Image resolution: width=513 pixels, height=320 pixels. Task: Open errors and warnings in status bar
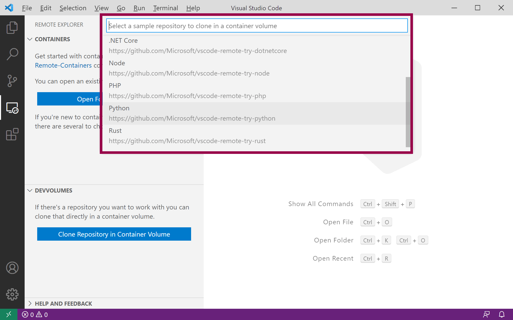tap(35, 314)
